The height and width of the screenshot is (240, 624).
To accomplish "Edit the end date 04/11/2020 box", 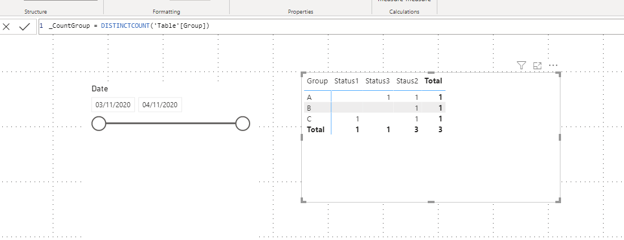I will click(160, 104).
